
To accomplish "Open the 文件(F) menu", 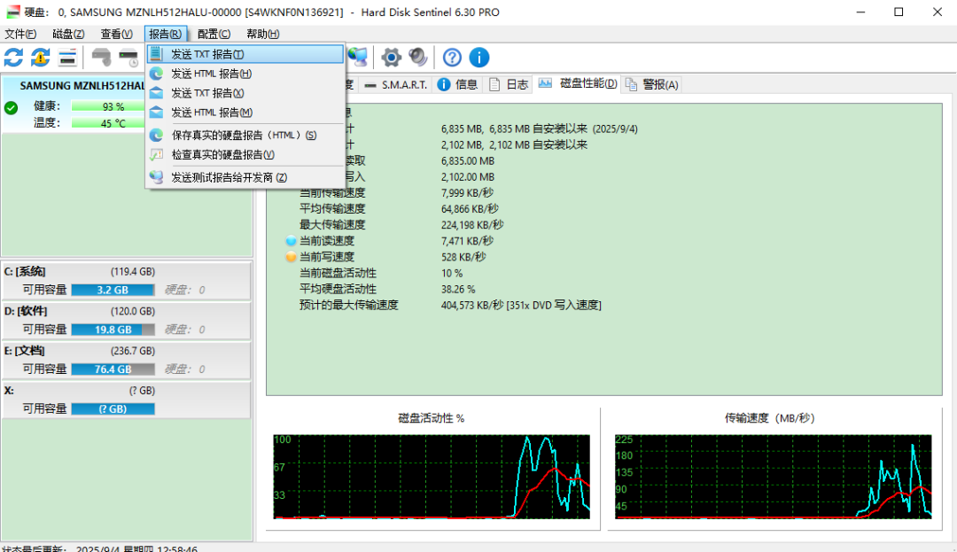I will [20, 35].
